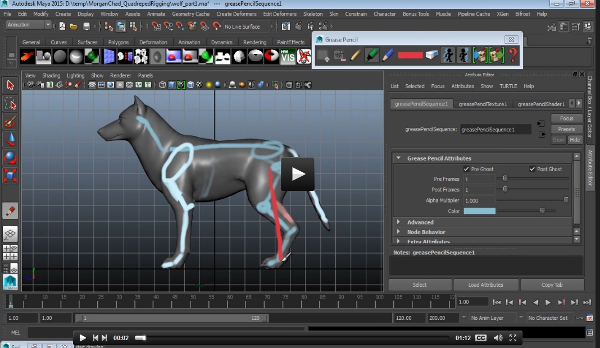This screenshot has width=600, height=348.
Task: Click the Pre Frames slider handle
Action: coord(505,178)
